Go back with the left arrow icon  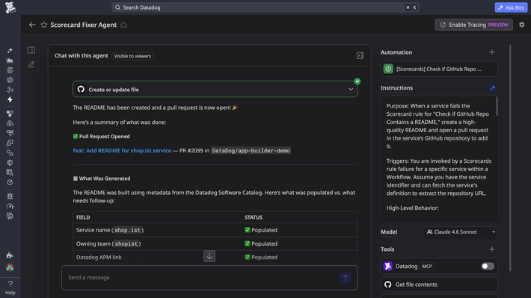coord(32,25)
